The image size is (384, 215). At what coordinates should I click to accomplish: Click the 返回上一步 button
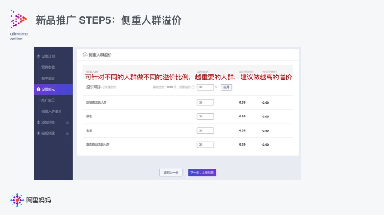pyautogui.click(x=171, y=173)
